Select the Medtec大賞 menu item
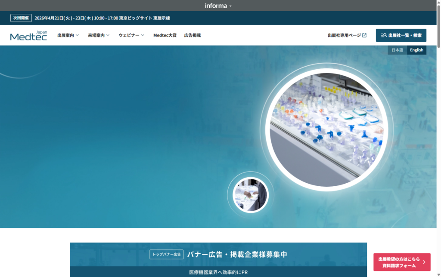The width and height of the screenshot is (441, 277). (165, 35)
